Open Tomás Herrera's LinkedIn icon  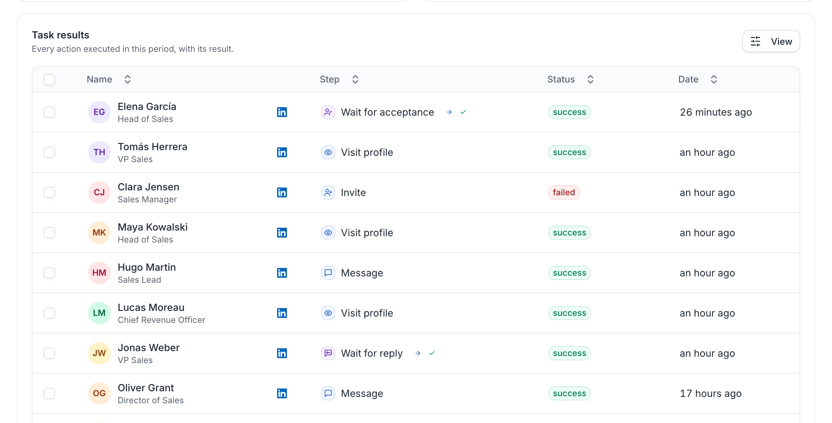(x=282, y=152)
